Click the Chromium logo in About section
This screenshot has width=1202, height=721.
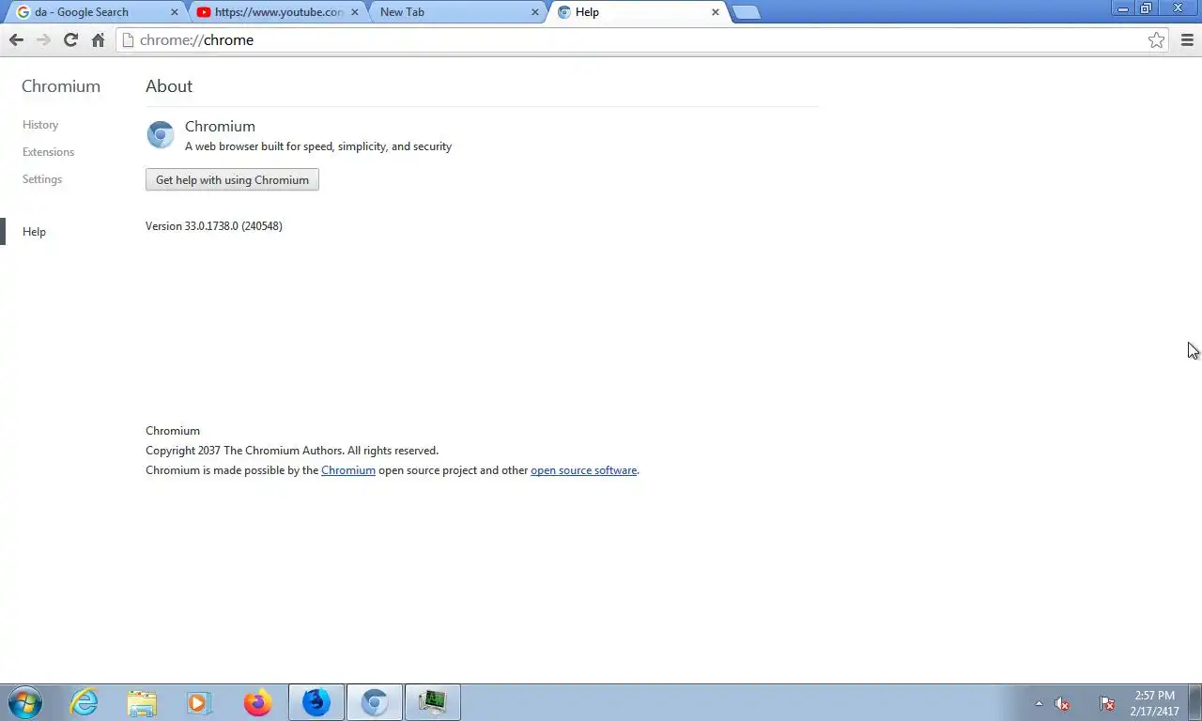[161, 134]
